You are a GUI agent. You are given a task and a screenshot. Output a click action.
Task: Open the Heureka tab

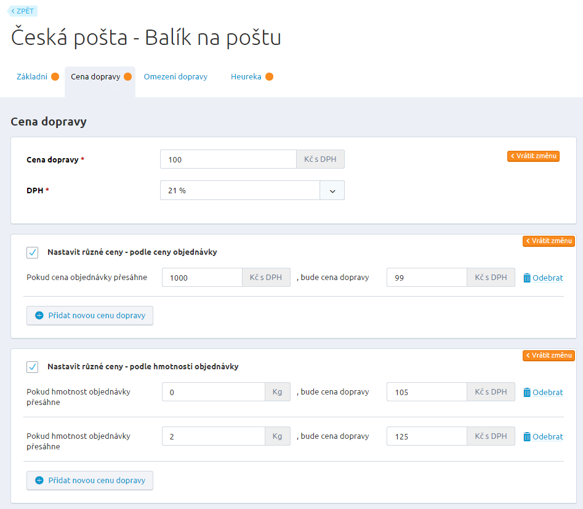pos(246,76)
